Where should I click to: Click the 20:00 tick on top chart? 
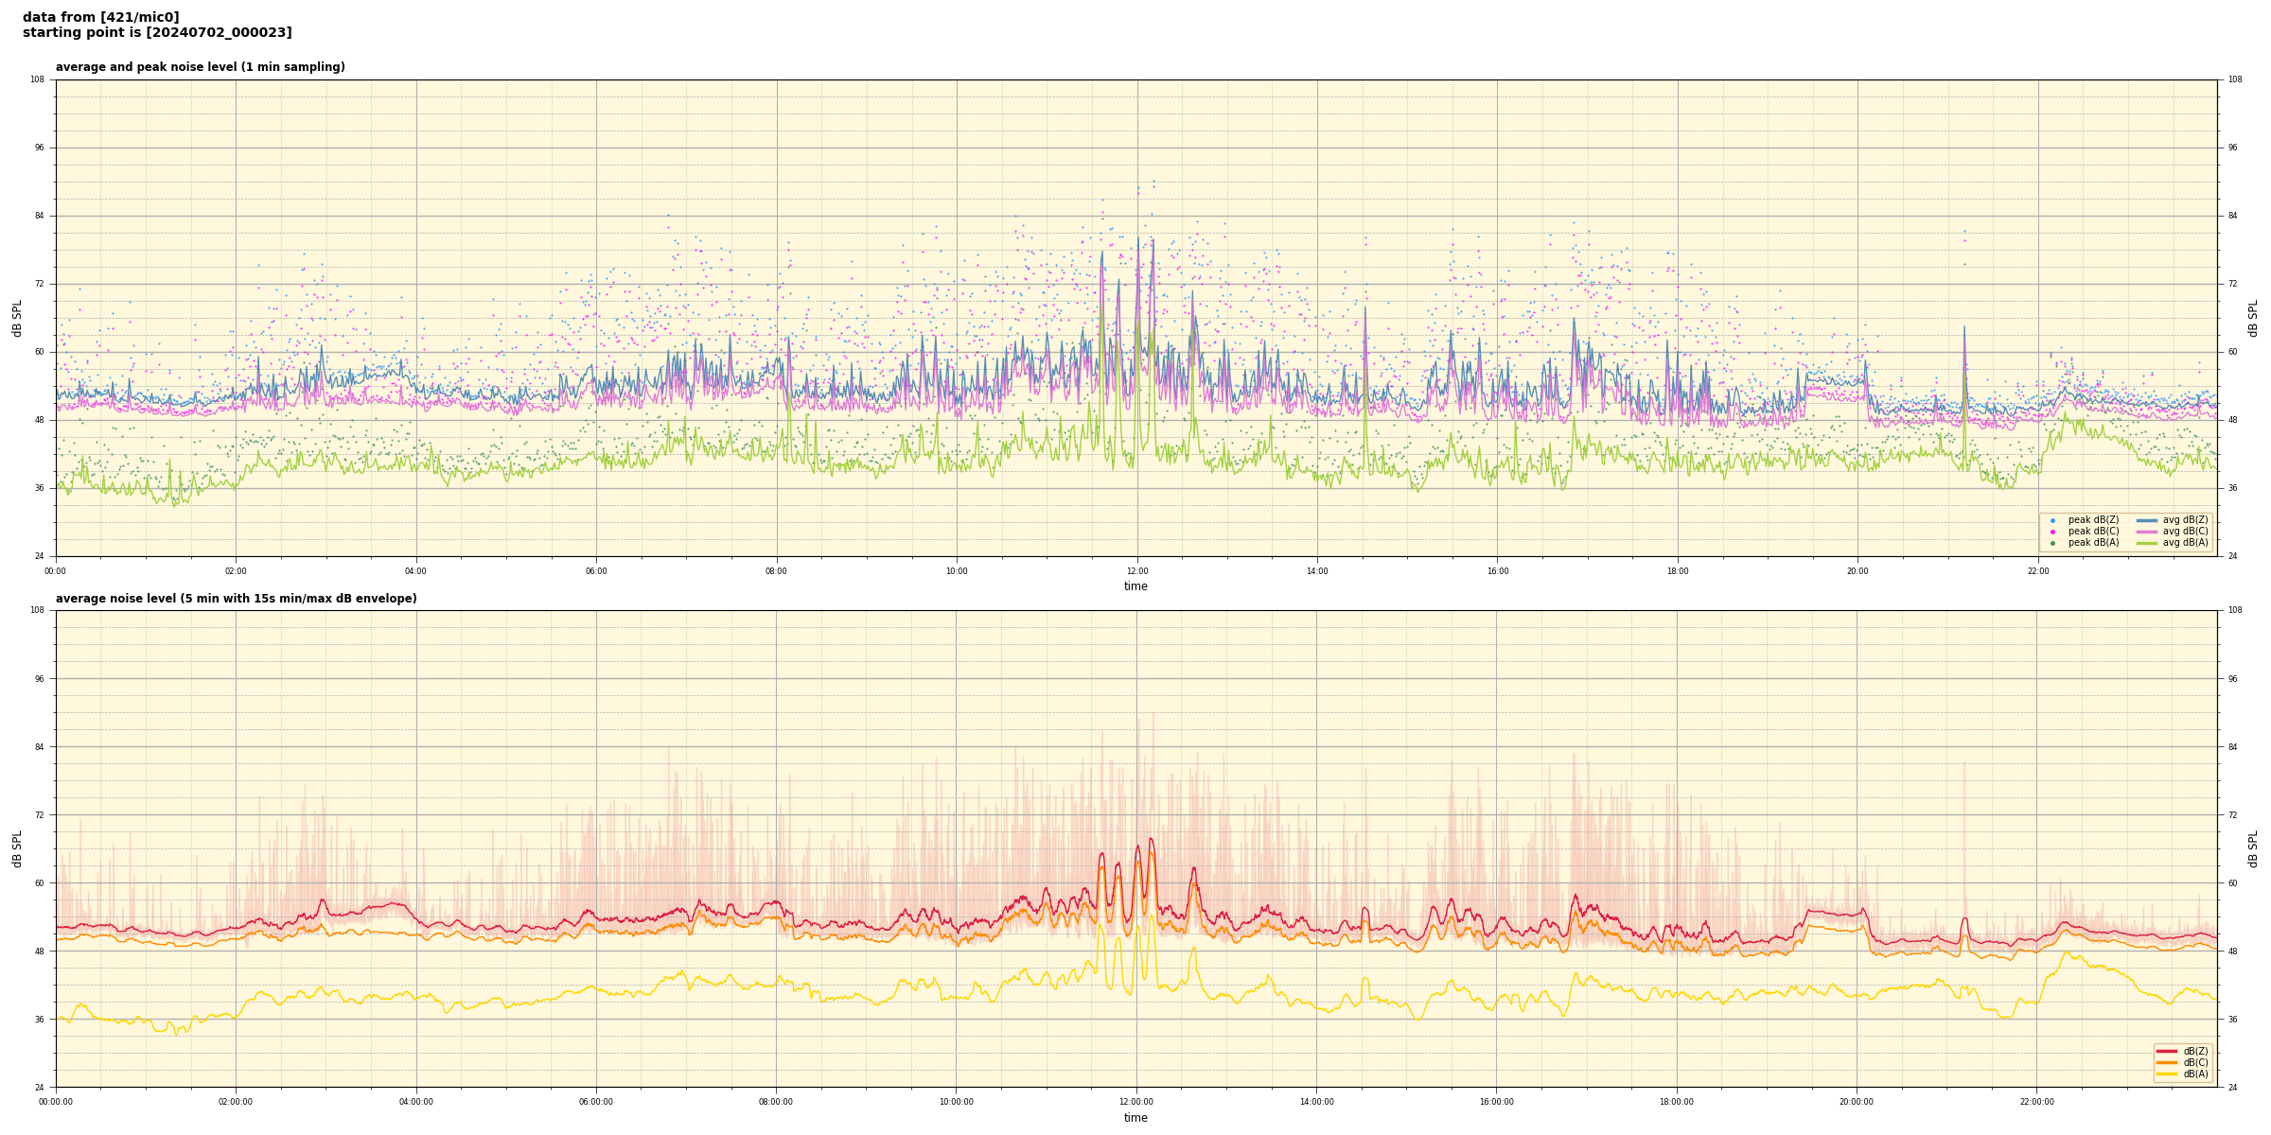tap(1857, 571)
